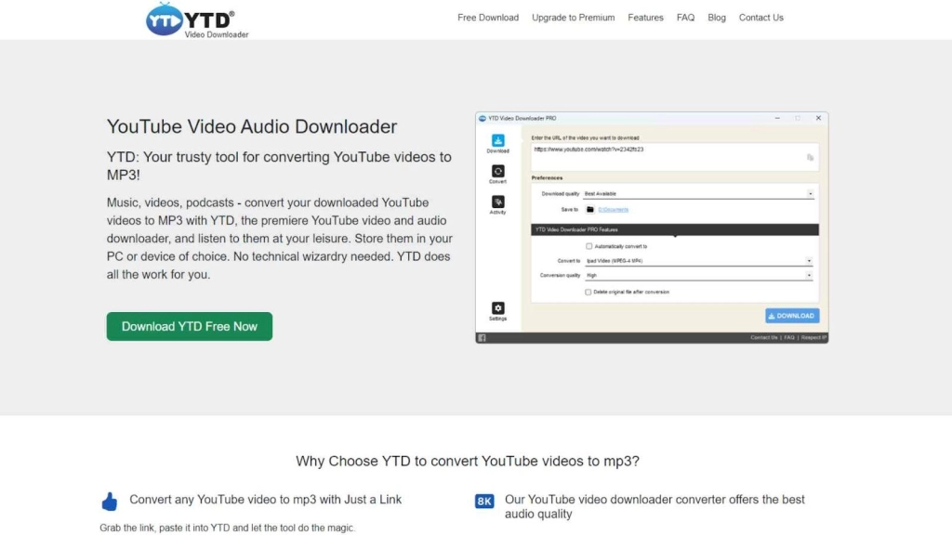Toggle the Automatically convert to checkbox
Screen dimensions: 952x535
588,246
